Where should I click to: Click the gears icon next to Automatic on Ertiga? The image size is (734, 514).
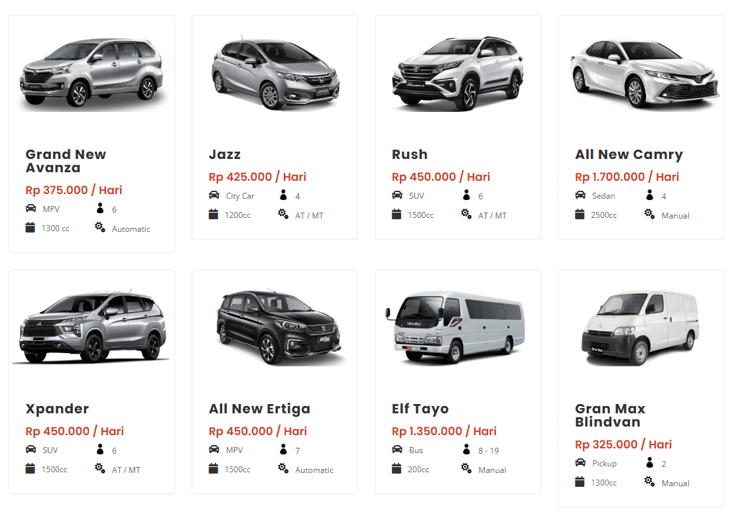[x=283, y=468]
